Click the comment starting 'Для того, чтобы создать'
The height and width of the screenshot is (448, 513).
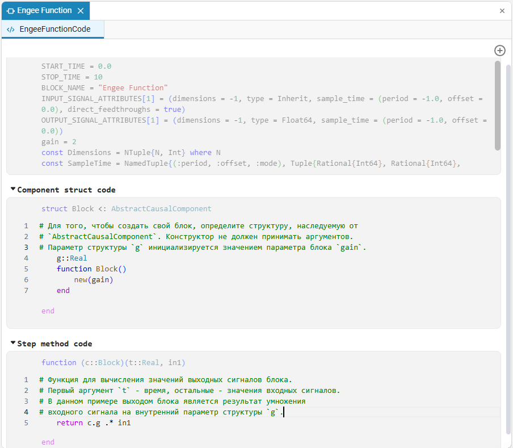point(199,226)
